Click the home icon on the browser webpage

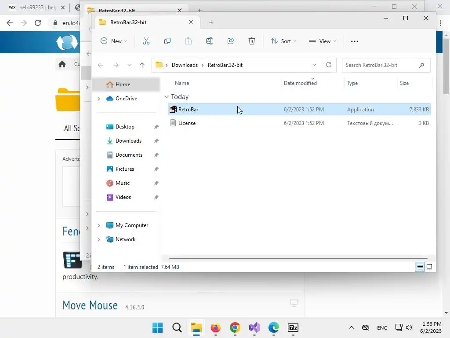[x=62, y=64]
